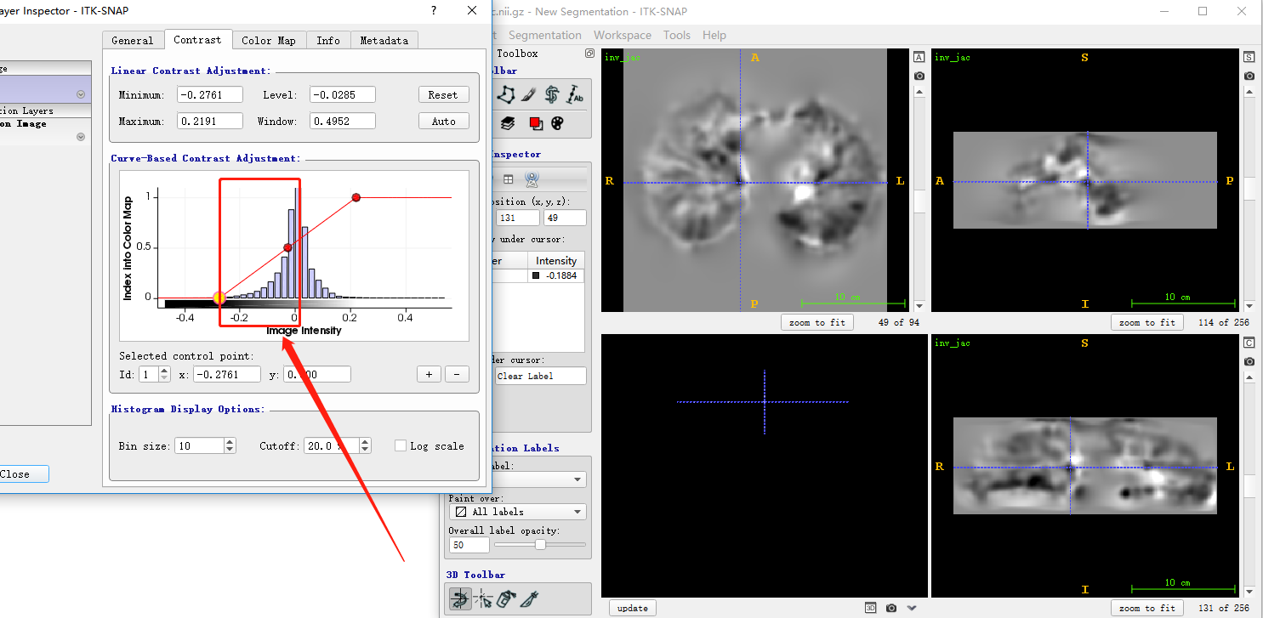Expand the sagittal view using the S button

[1249, 57]
